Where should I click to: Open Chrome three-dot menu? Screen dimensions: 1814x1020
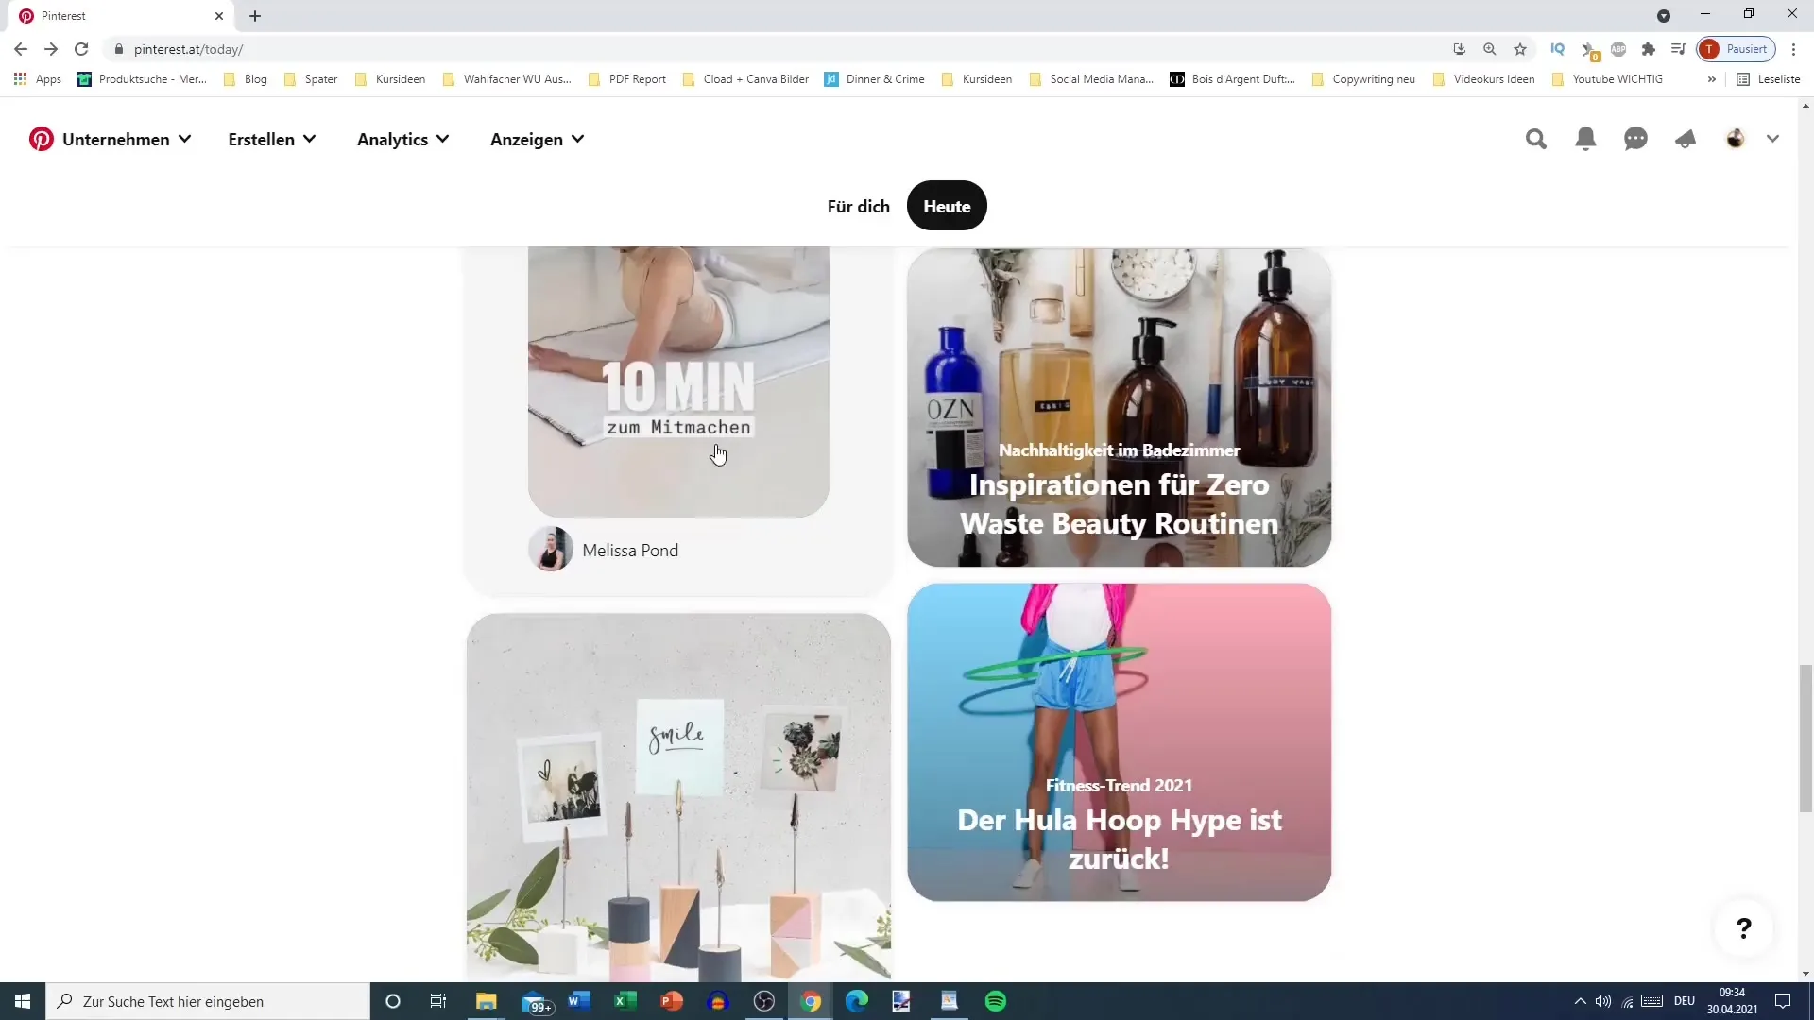[x=1794, y=49]
